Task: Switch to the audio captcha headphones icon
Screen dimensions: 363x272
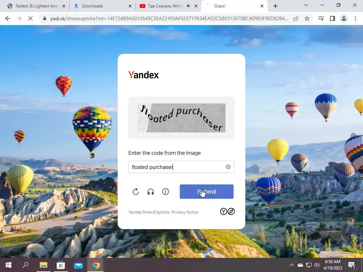Action: click(150, 192)
